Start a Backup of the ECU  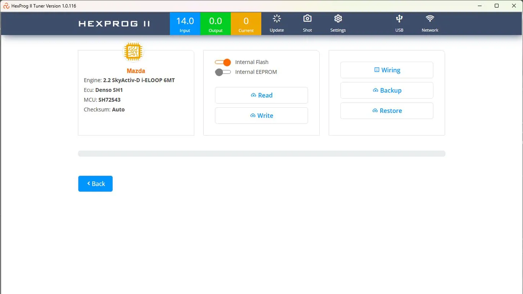coord(387,90)
